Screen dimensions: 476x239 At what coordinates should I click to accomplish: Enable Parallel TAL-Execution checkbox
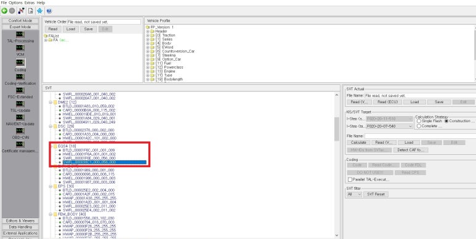[x=350, y=179]
